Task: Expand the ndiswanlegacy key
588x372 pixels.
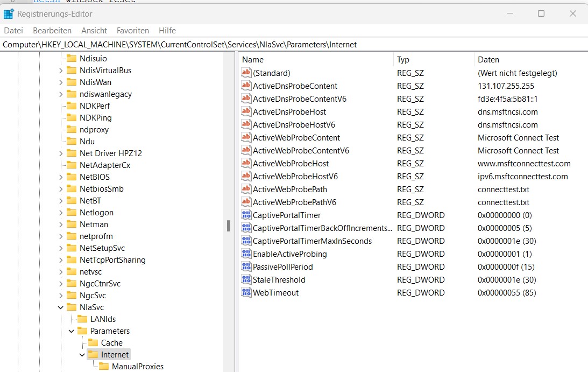Action: (x=61, y=94)
